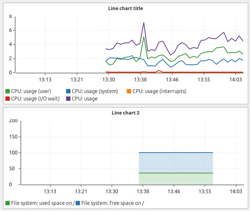Toggle the "CPU: usage (system)" legend label
The image size is (250, 211).
click(94, 91)
